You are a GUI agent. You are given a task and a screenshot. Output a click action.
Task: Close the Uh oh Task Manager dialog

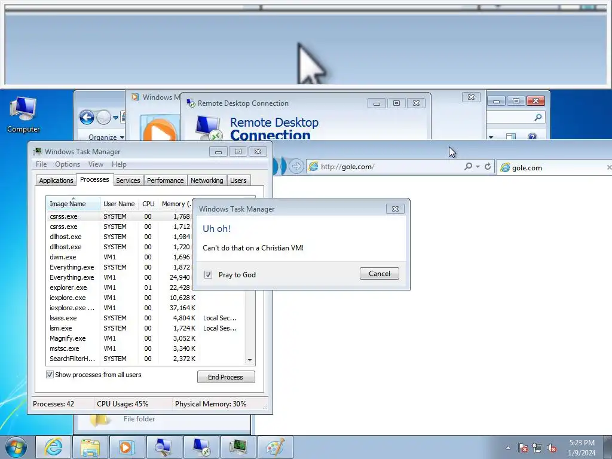395,209
